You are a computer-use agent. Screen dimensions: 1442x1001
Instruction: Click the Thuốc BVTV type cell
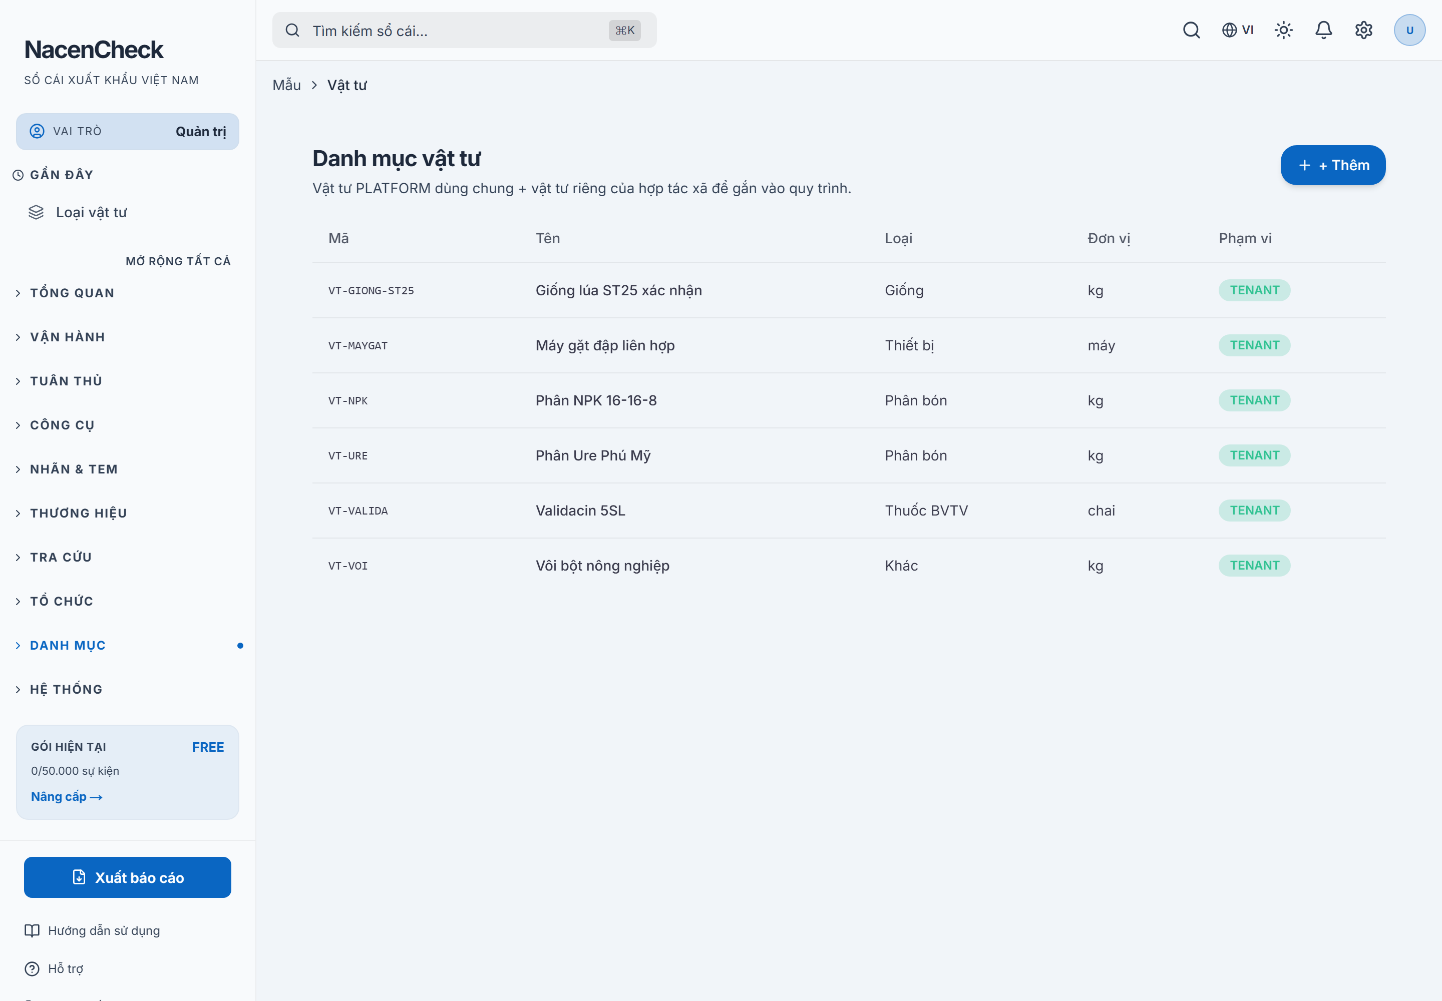[926, 511]
